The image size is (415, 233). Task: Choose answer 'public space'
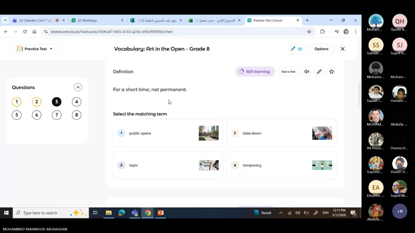[168, 133]
